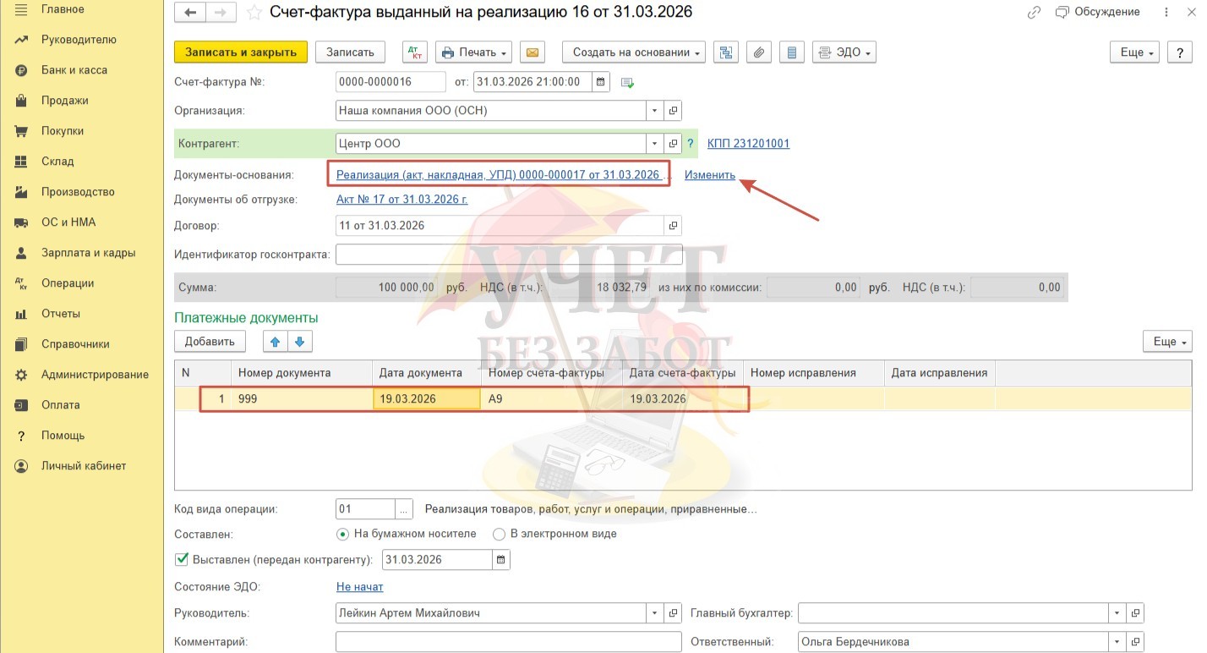
Task: Click the envelope email icon
Action: 532,52
